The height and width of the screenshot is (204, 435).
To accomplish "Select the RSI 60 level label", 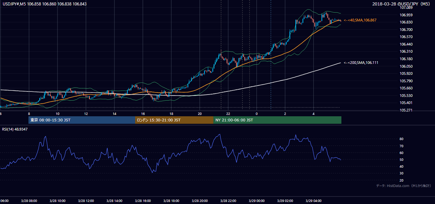I will tap(402, 153).
